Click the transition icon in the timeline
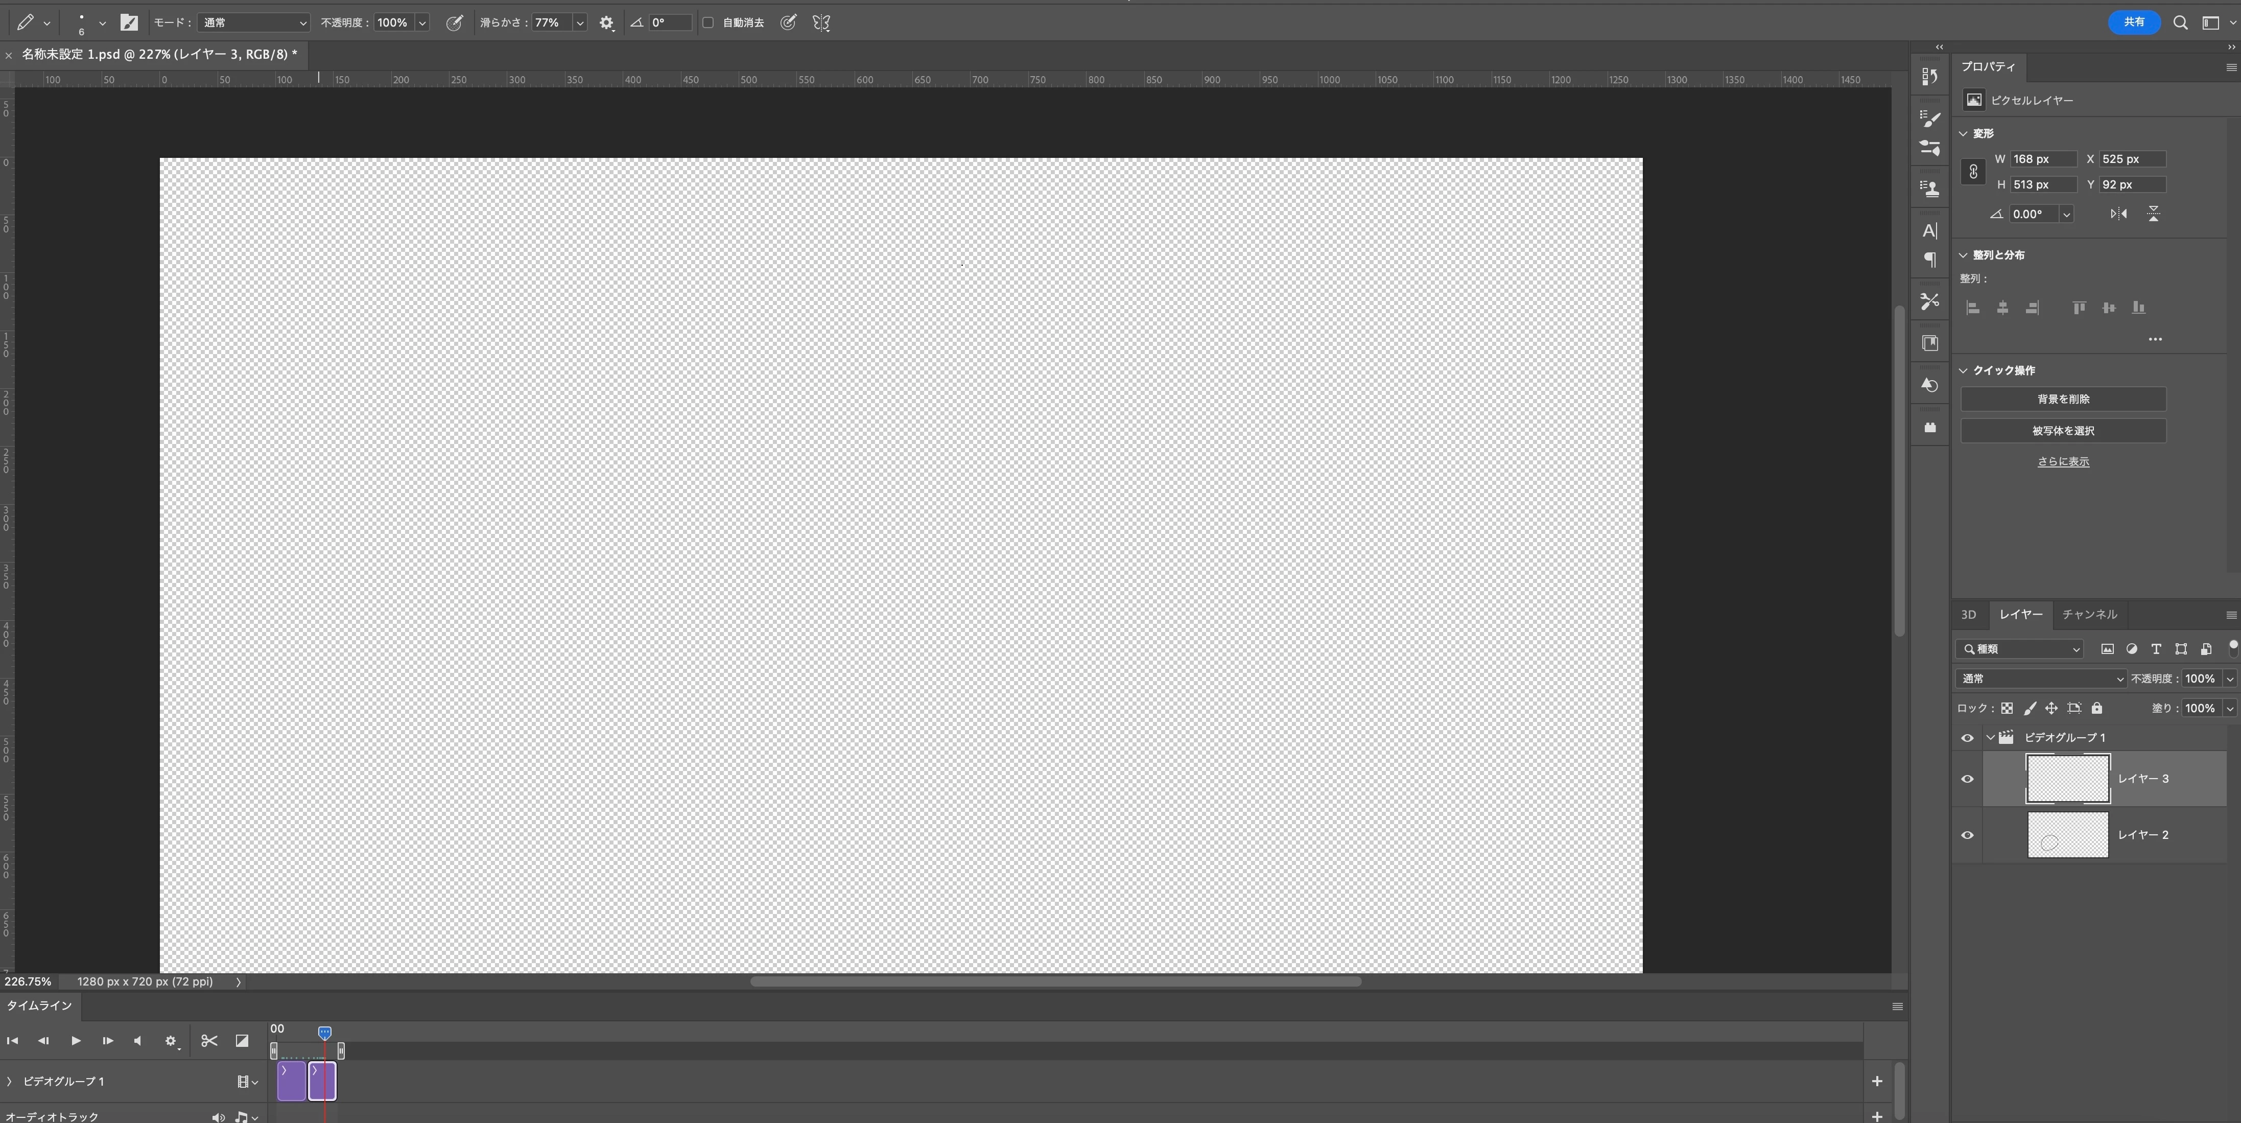This screenshot has height=1123, width=2241. (x=242, y=1040)
